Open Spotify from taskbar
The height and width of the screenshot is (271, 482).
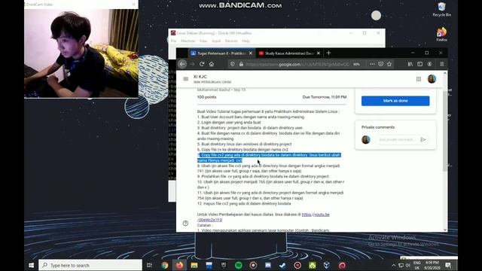239,265
